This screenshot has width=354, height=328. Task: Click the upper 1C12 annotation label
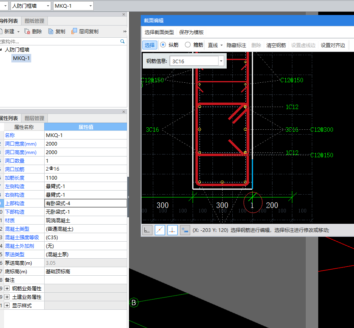point(292,107)
